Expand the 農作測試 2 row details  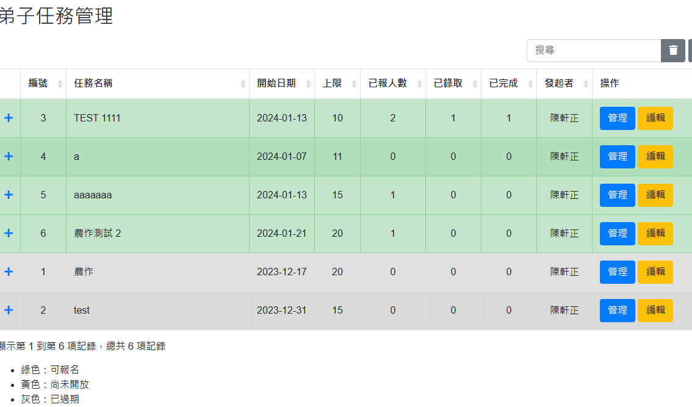coord(9,234)
